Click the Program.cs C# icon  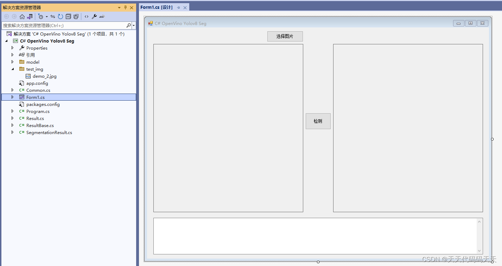pyautogui.click(x=22, y=111)
